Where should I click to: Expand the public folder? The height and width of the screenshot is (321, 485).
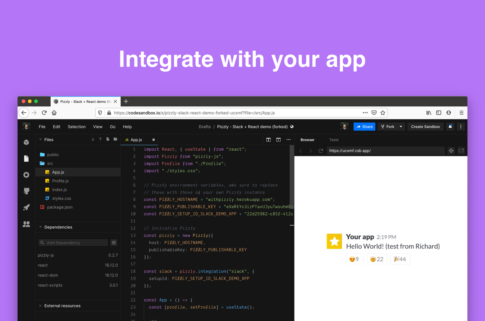pos(78,155)
